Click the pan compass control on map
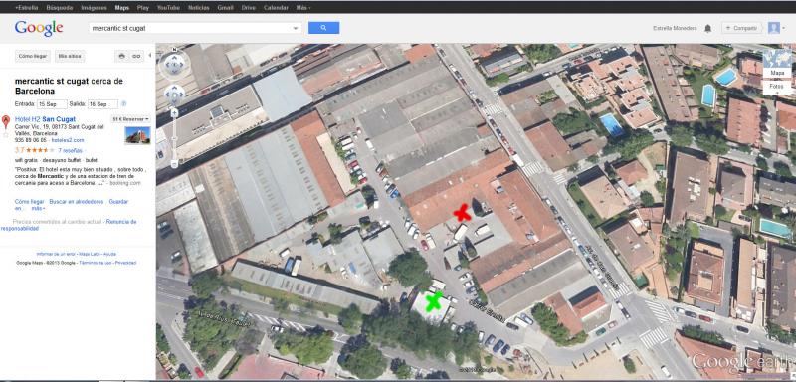This screenshot has width=796, height=382. click(174, 65)
